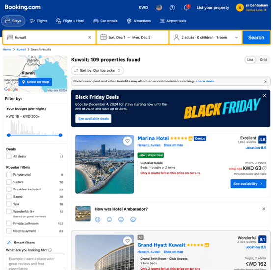Click the help question mark icon
This screenshot has width=273, height=270.
172,8
